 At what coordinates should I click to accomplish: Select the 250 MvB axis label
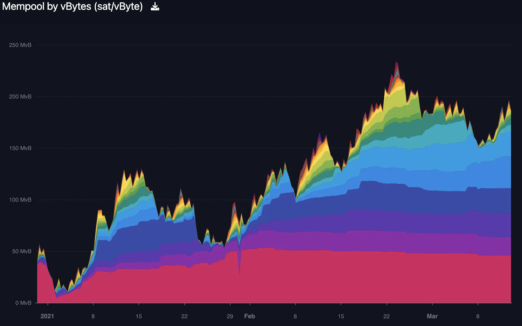tap(20, 45)
